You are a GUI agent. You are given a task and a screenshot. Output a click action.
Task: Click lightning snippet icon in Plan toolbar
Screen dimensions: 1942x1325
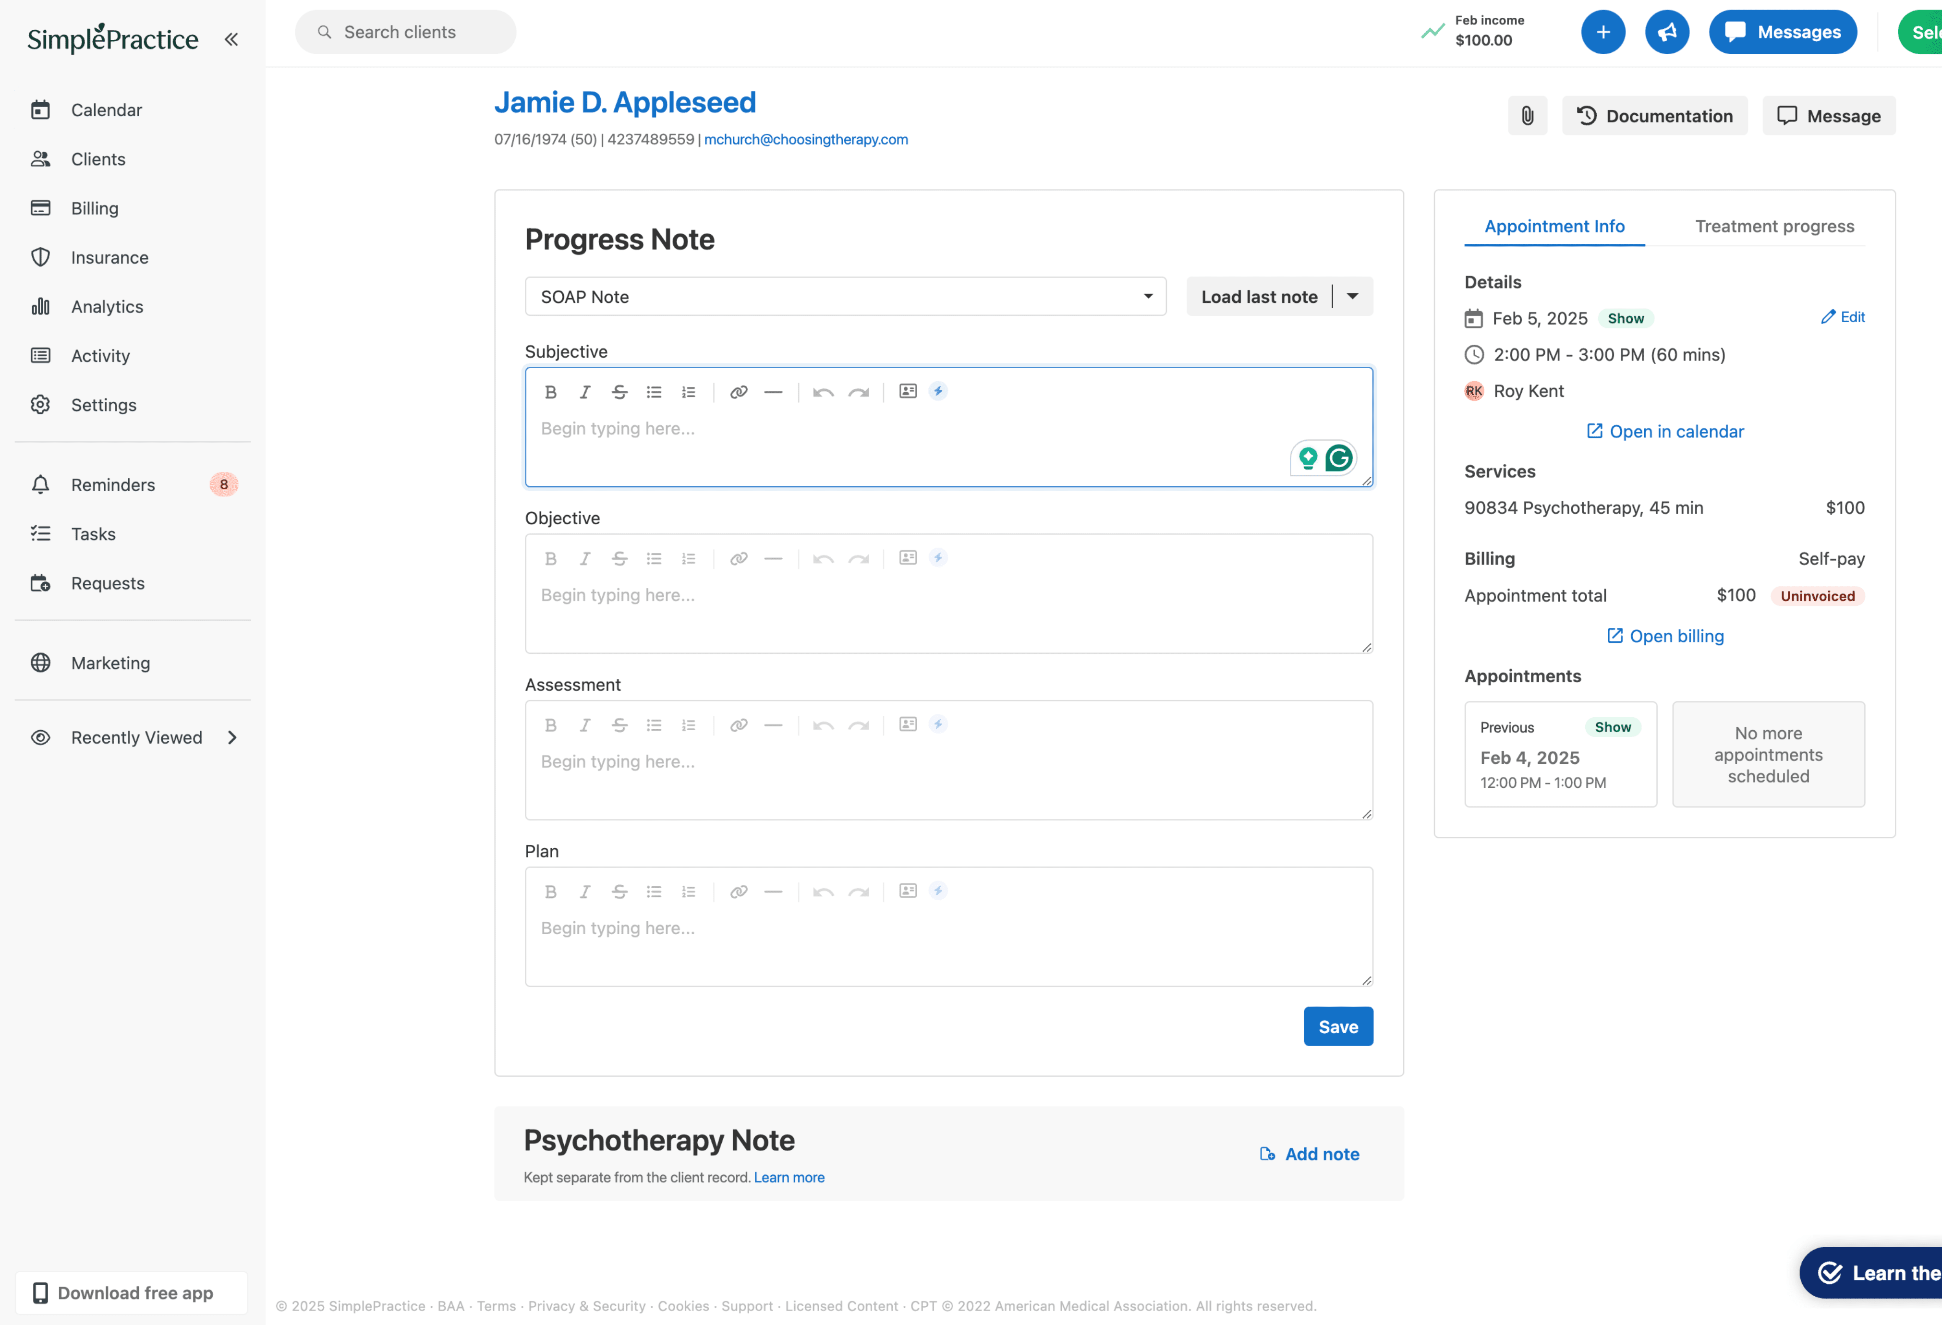tap(937, 891)
